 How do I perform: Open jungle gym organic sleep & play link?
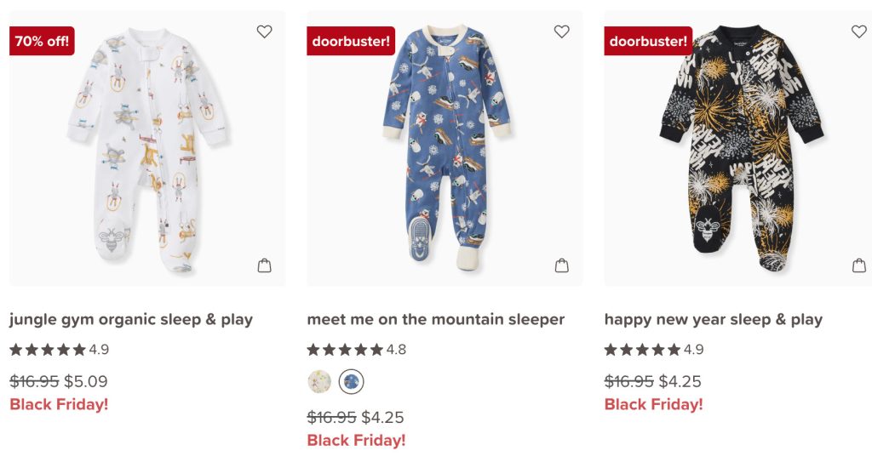point(131,320)
